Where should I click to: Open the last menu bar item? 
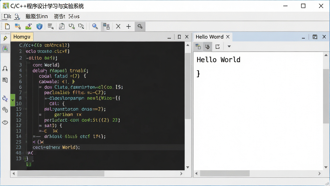click(x=74, y=16)
